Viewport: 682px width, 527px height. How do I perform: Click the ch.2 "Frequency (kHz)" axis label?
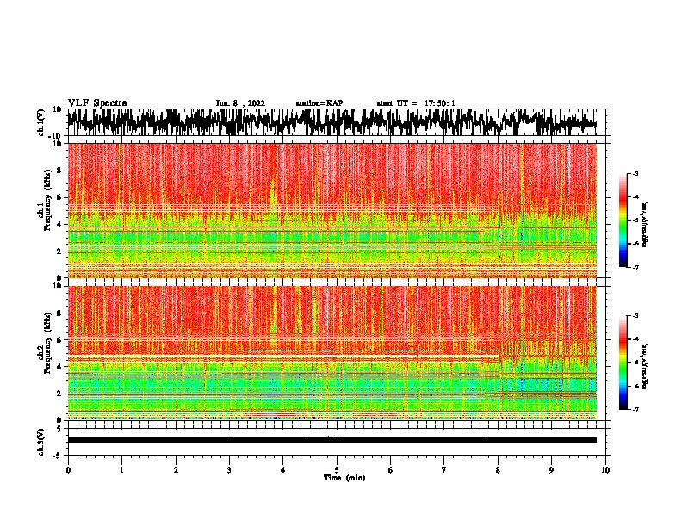tap(47, 343)
